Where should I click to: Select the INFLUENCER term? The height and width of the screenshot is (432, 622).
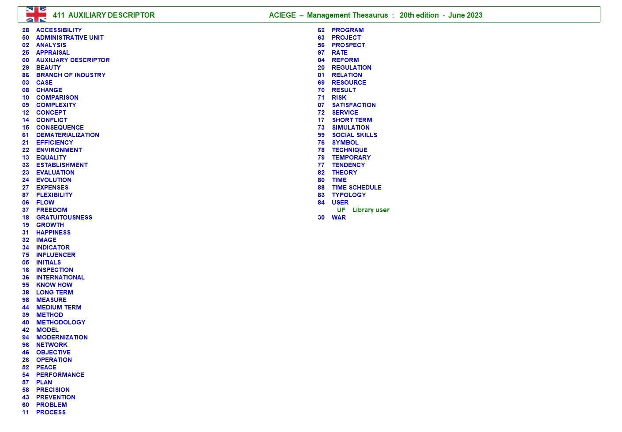click(56, 255)
